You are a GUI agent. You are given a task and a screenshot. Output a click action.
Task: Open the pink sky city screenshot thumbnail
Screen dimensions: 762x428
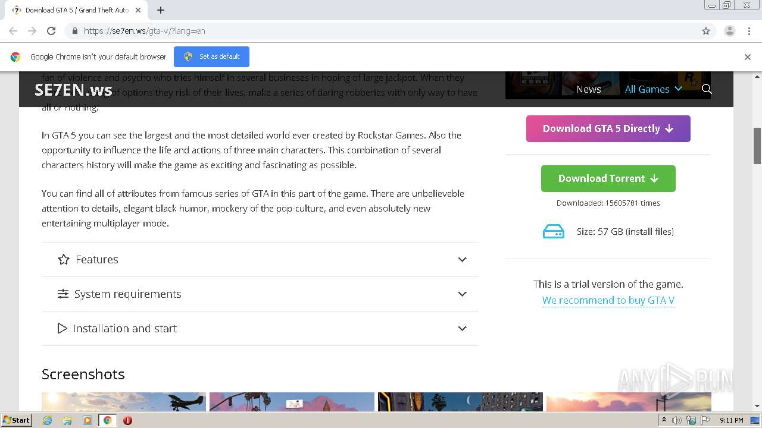[x=292, y=402]
